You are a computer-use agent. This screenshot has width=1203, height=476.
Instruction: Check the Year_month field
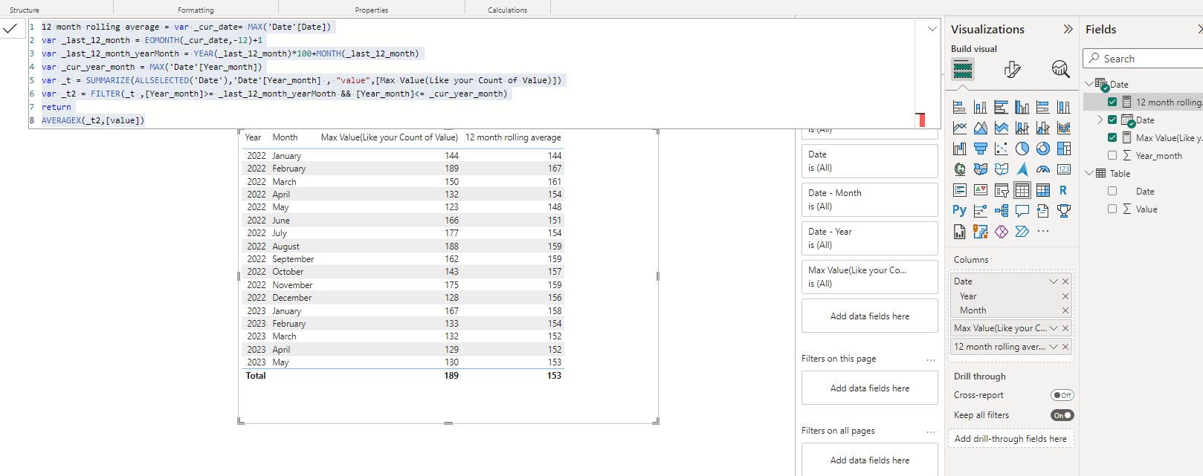(1112, 155)
